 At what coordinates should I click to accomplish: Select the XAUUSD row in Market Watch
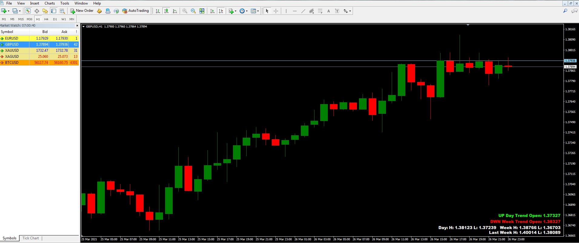coord(39,51)
